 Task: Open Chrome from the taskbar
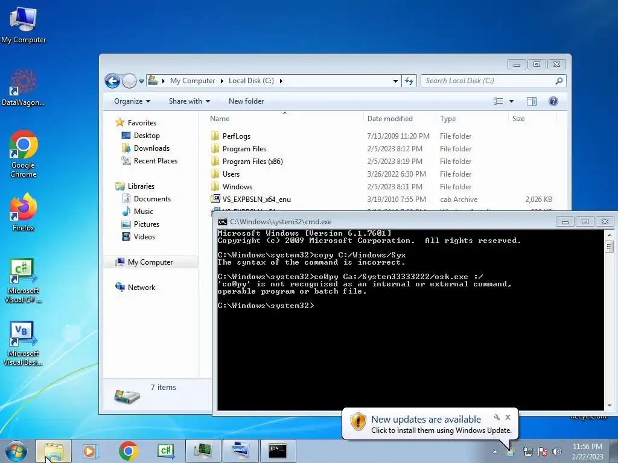[128, 451]
